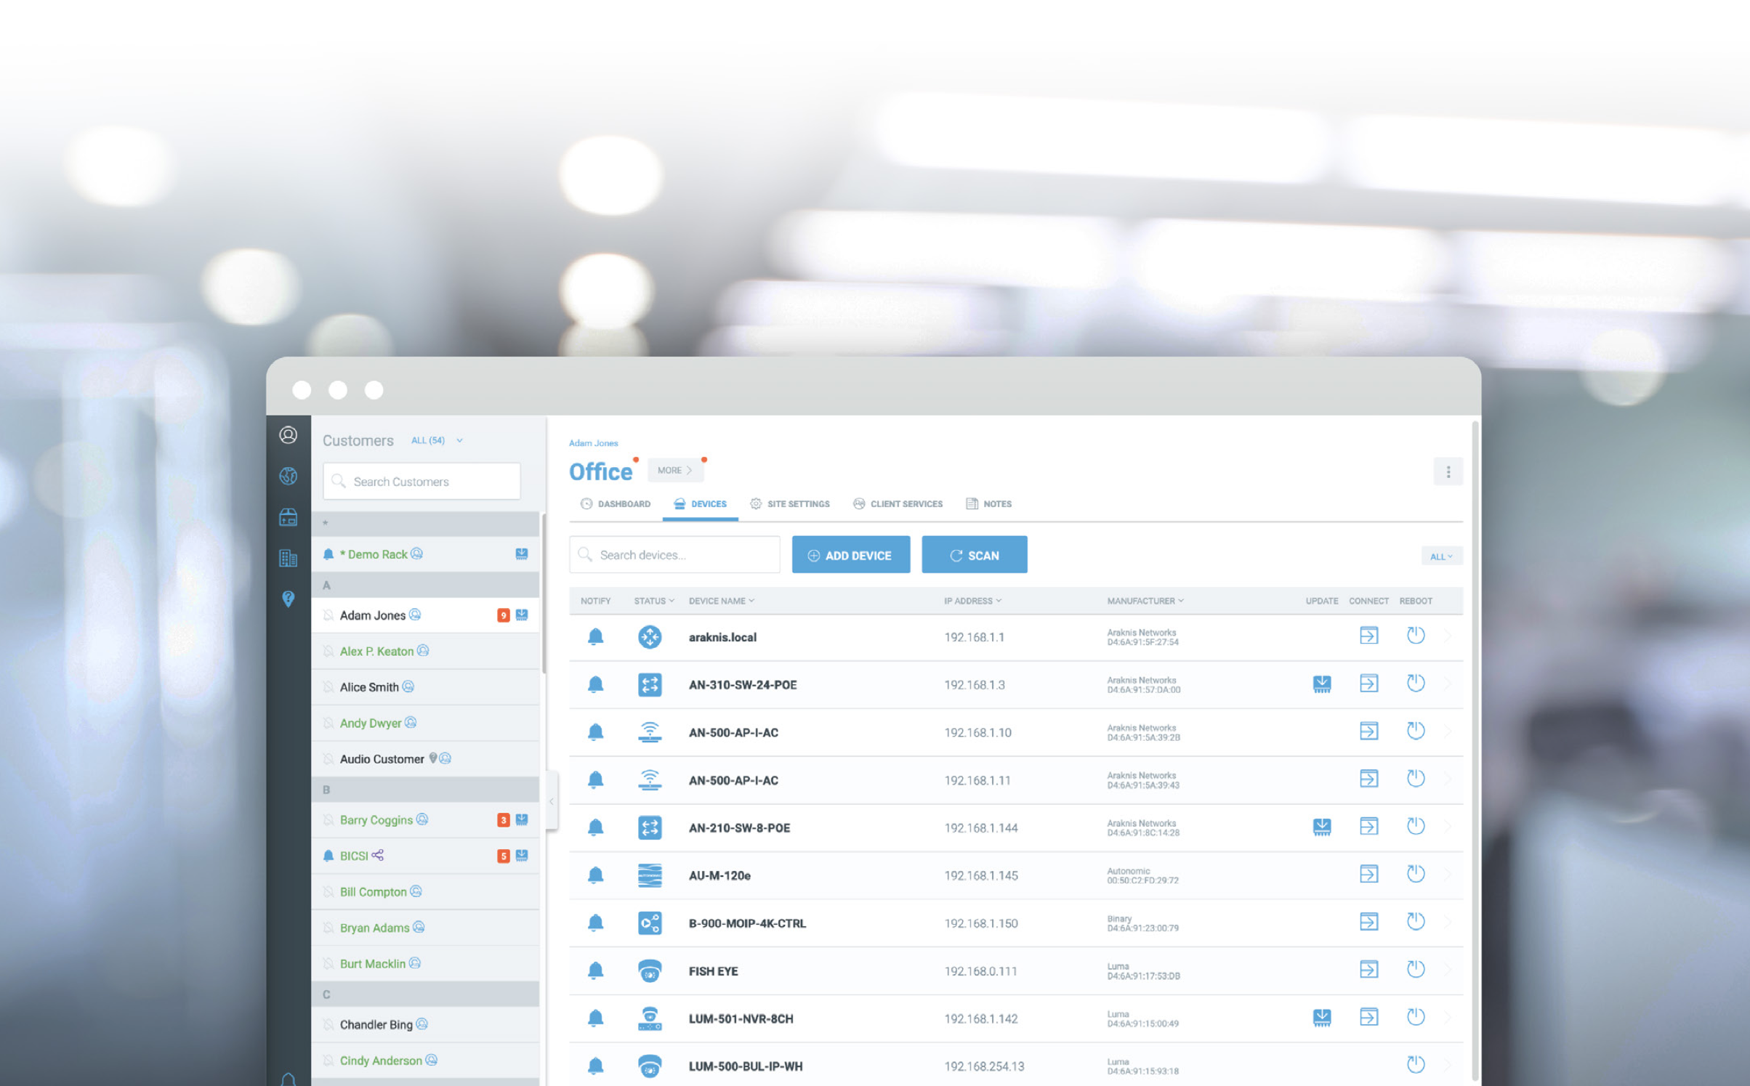This screenshot has width=1750, height=1086.
Task: Connect to AN-310-SW-24-POE switch
Action: (1368, 684)
